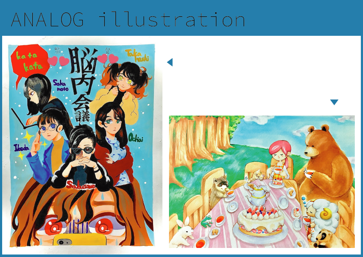363x257 pixels.
Task: Click the yellow sparkle star near Ikeda
Action: tap(28, 137)
